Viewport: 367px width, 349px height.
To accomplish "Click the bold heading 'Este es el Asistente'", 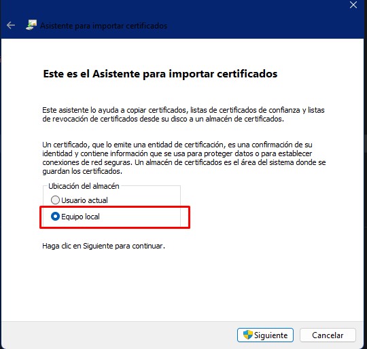I will (160, 74).
